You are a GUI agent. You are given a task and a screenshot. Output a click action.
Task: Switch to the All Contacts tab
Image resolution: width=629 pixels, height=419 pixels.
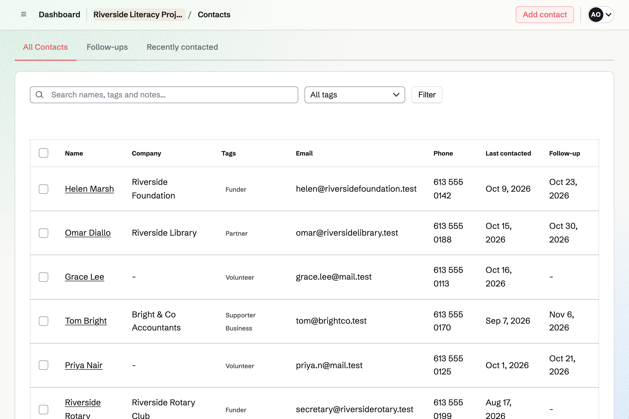coord(45,47)
